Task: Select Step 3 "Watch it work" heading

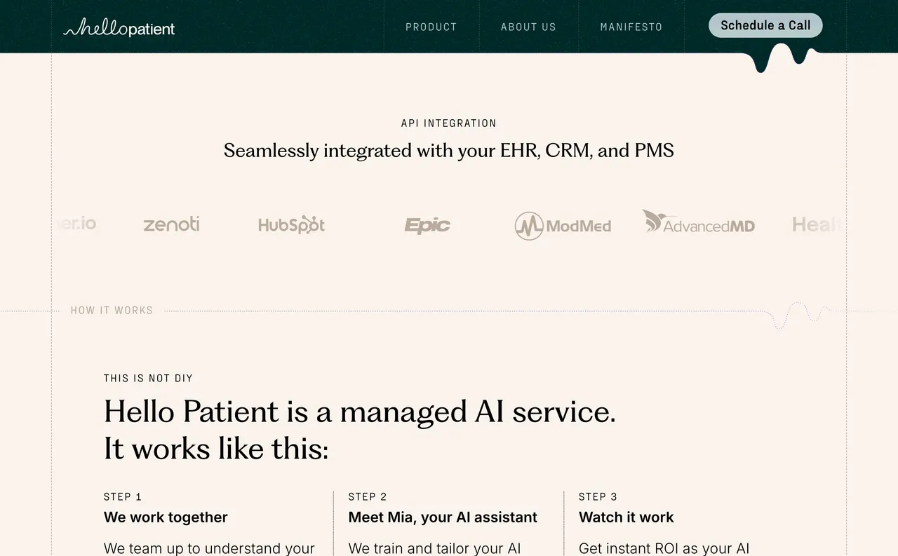Action: click(x=626, y=517)
